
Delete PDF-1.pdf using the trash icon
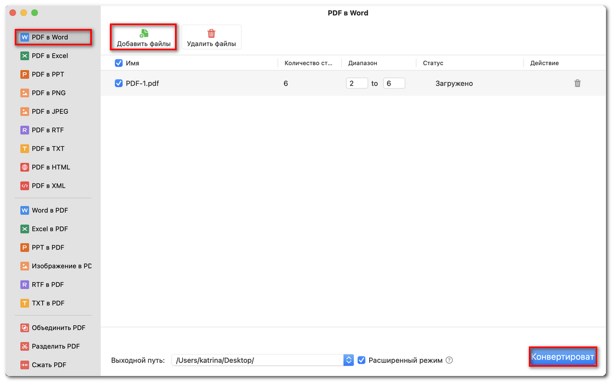tap(577, 83)
